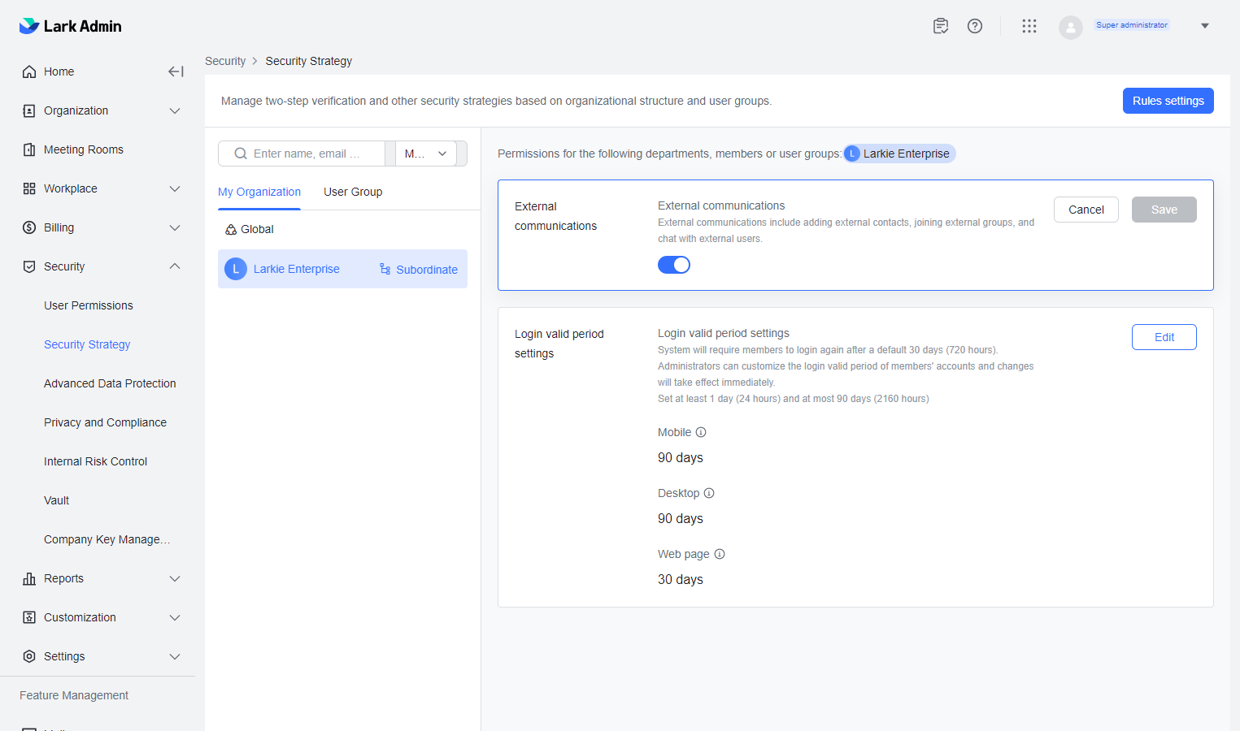Toggle the External communications switch
The image size is (1240, 731).
click(674, 265)
